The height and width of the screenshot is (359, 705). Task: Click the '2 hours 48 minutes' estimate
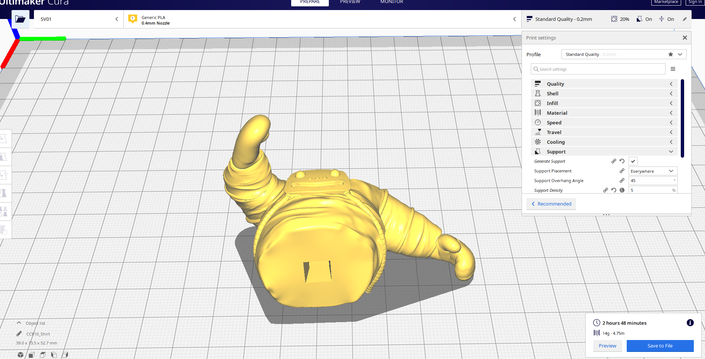coord(624,323)
